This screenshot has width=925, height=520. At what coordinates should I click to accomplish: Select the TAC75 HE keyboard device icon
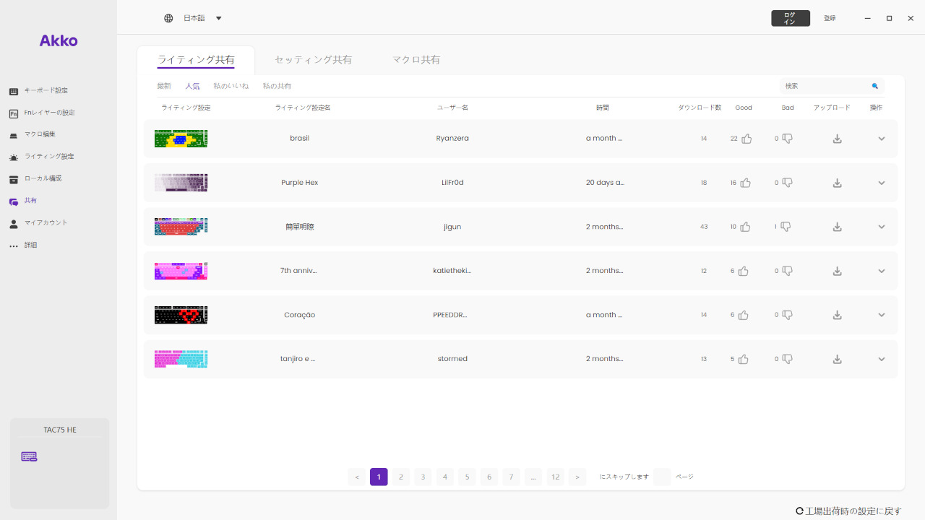pyautogui.click(x=29, y=456)
